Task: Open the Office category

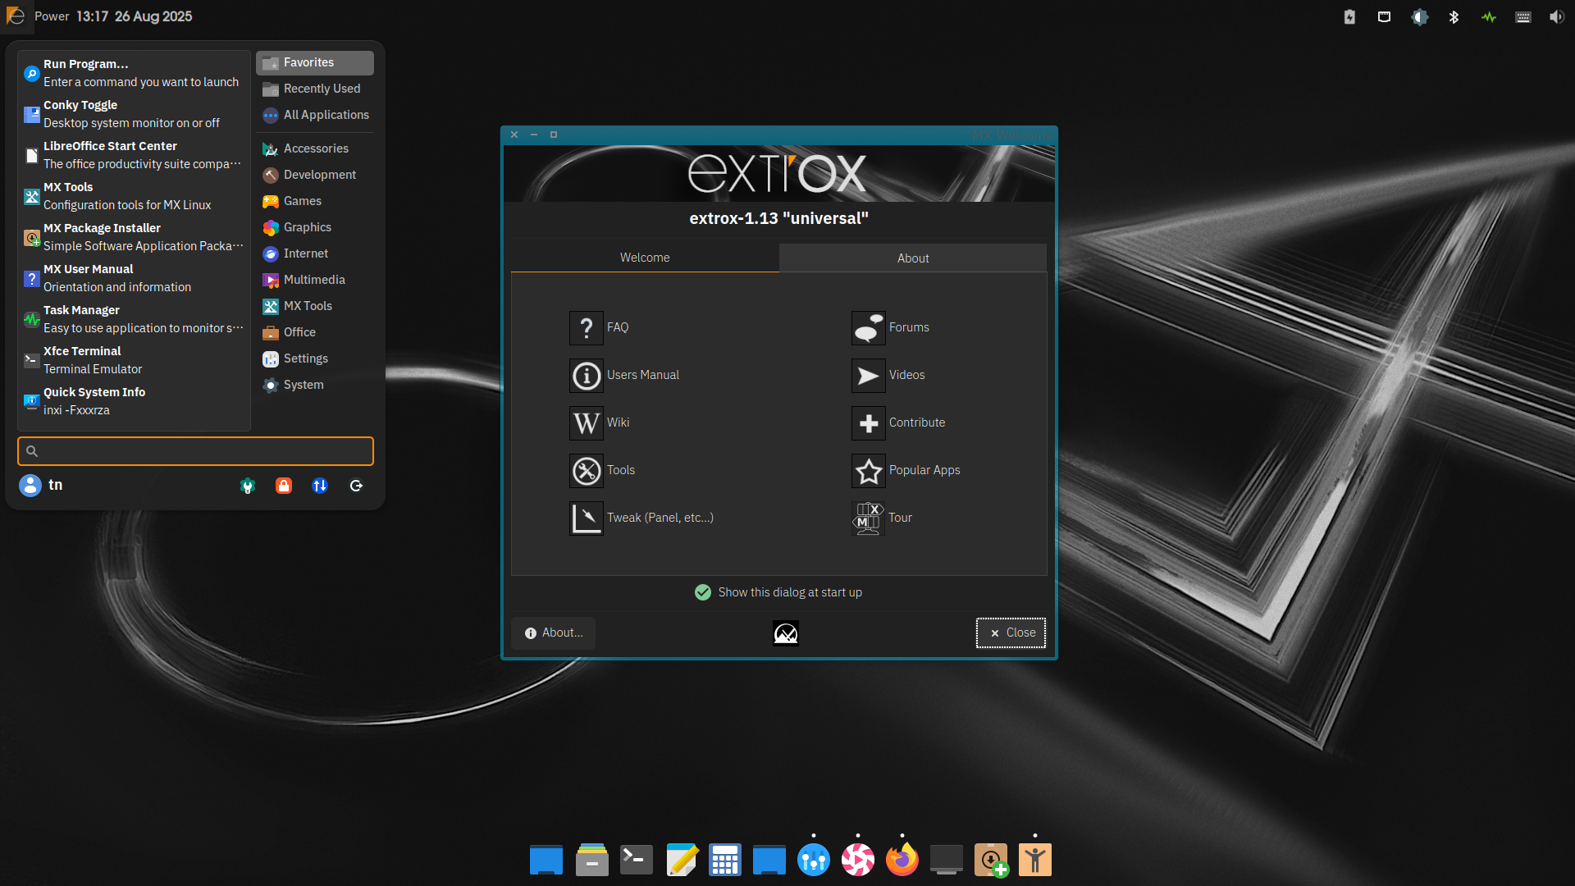Action: 315,332
